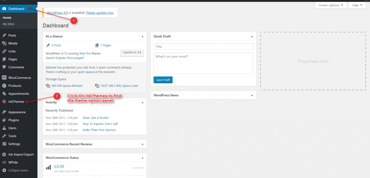Open the WordPress 4.8 link in notice
370x178 pixels.
(x=57, y=13)
